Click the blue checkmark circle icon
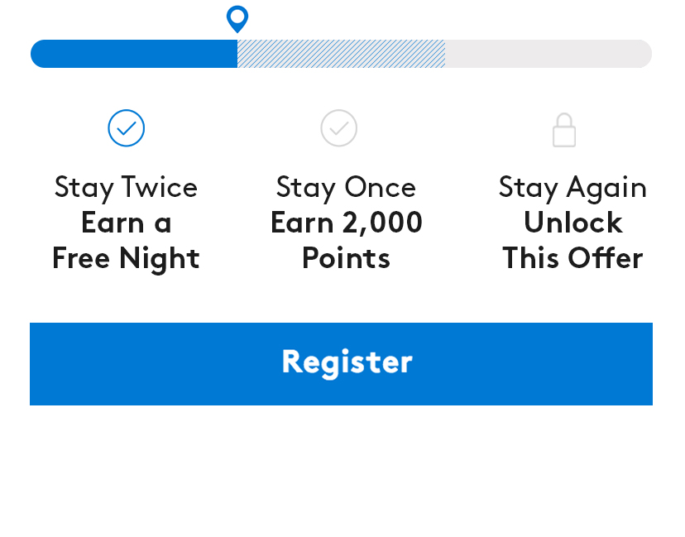The width and height of the screenshot is (685, 537). coord(127,128)
